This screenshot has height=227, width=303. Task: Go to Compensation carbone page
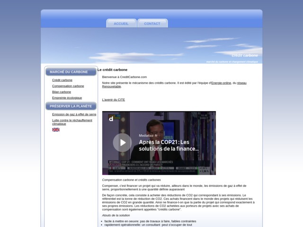68,86
